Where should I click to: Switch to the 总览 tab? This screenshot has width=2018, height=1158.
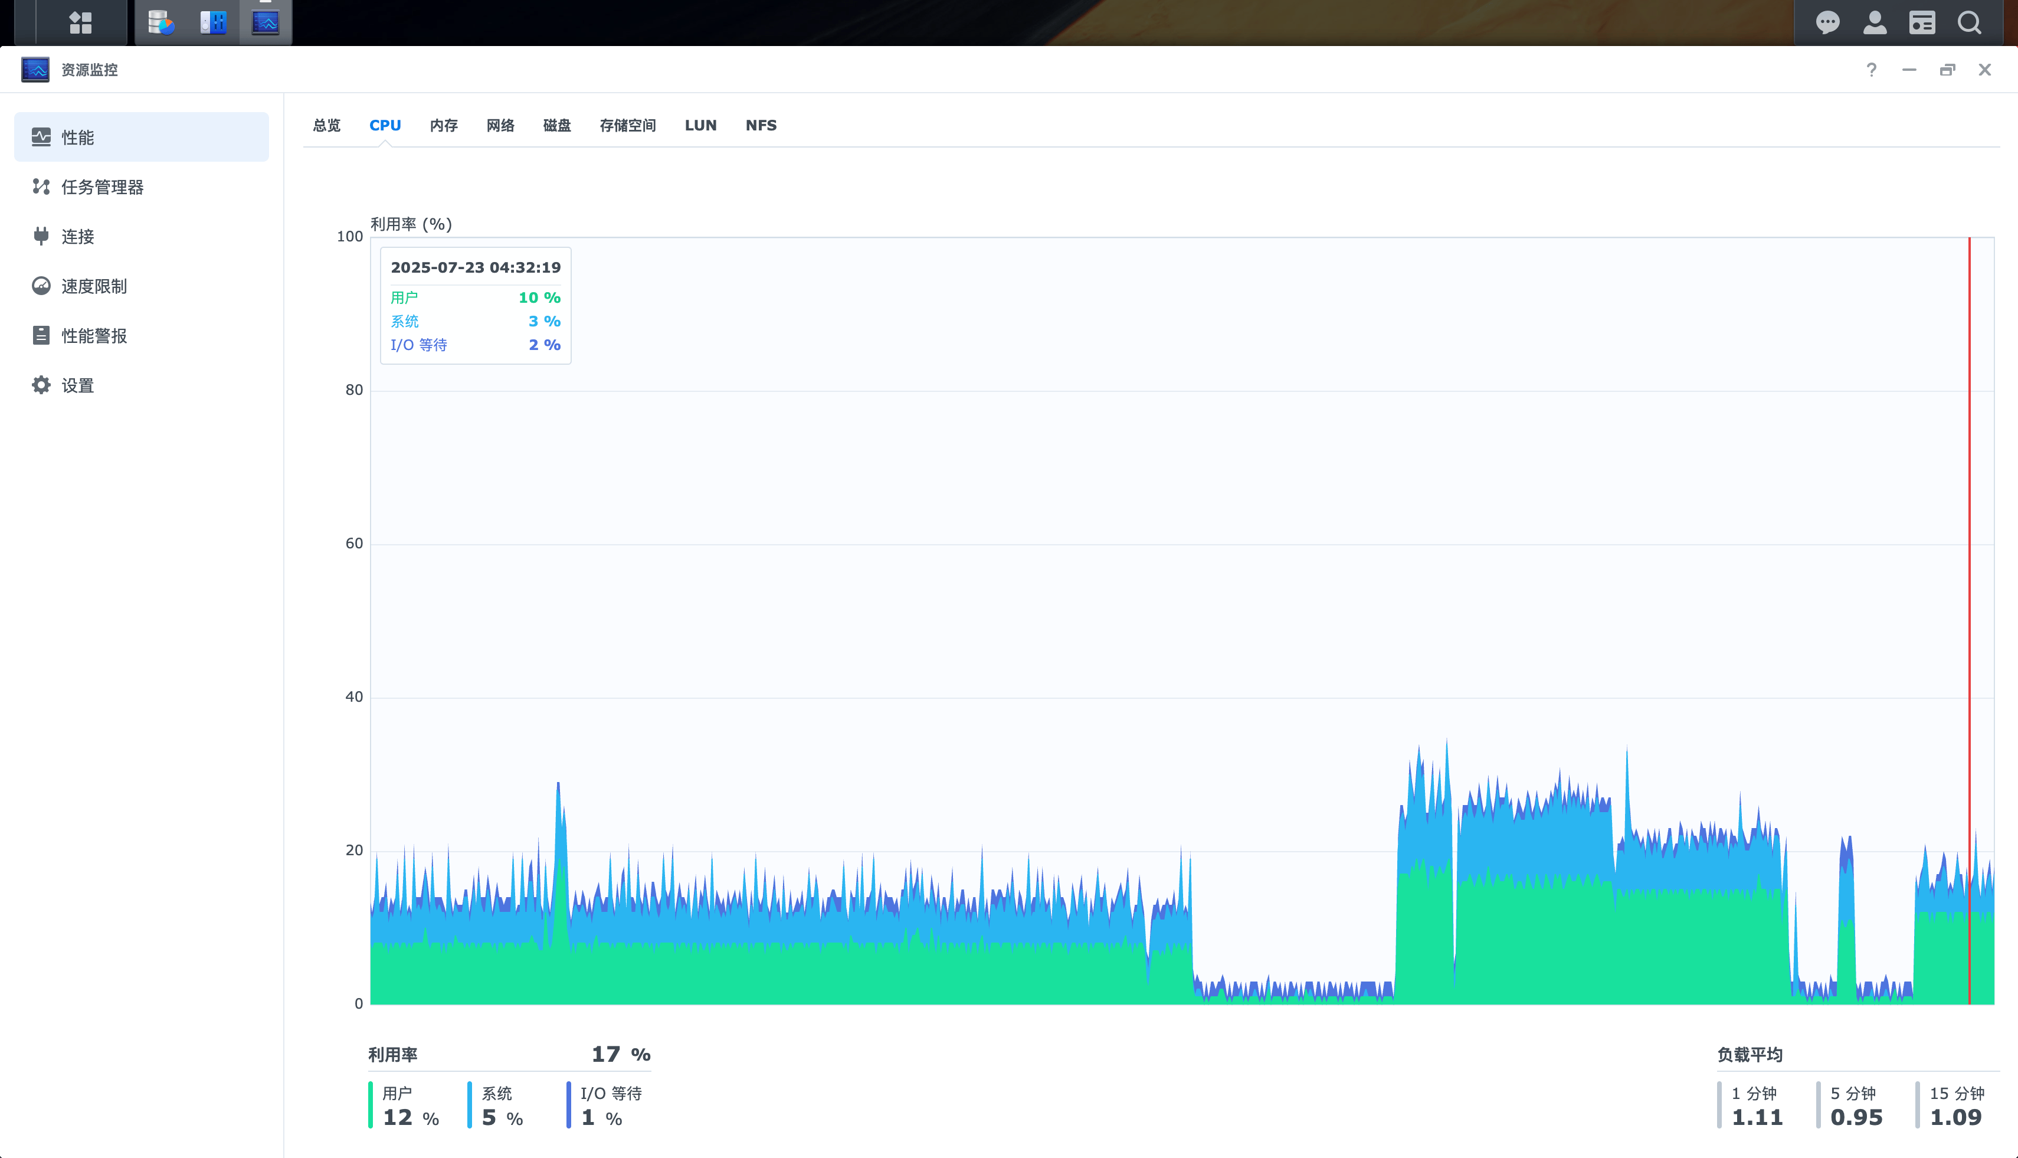(327, 125)
